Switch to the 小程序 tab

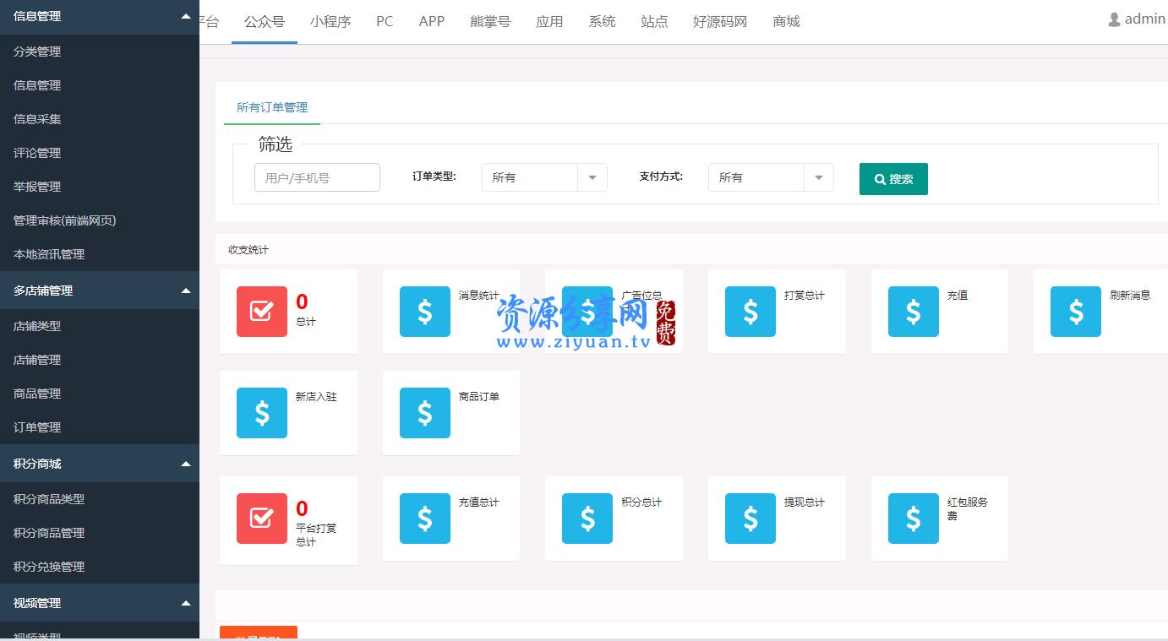[331, 21]
